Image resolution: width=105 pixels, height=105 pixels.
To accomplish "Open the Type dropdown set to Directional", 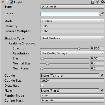I will pos(72,7).
